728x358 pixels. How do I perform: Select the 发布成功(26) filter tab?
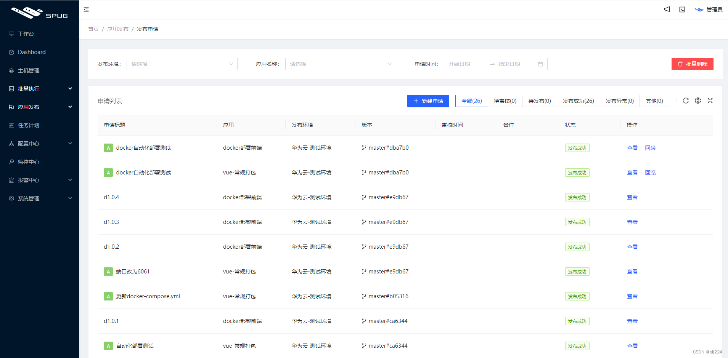pos(579,101)
